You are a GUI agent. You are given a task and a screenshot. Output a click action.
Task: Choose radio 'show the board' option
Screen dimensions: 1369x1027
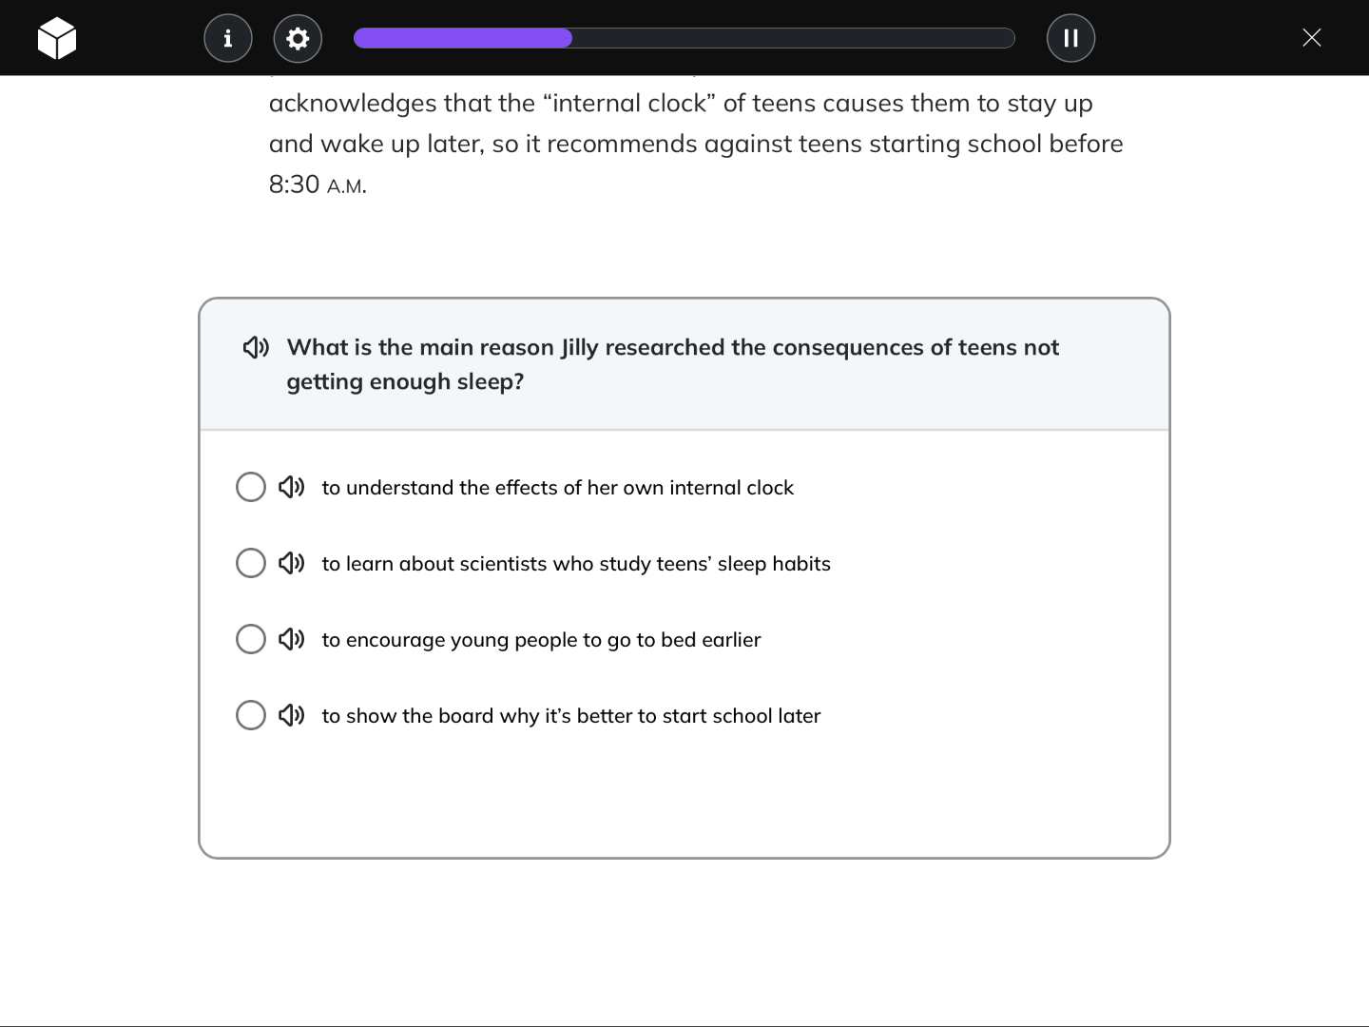251,715
